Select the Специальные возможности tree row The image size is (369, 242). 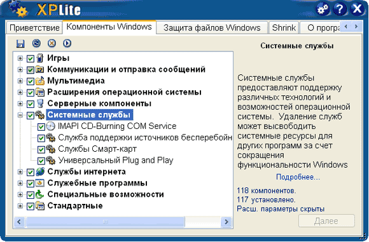click(106, 194)
